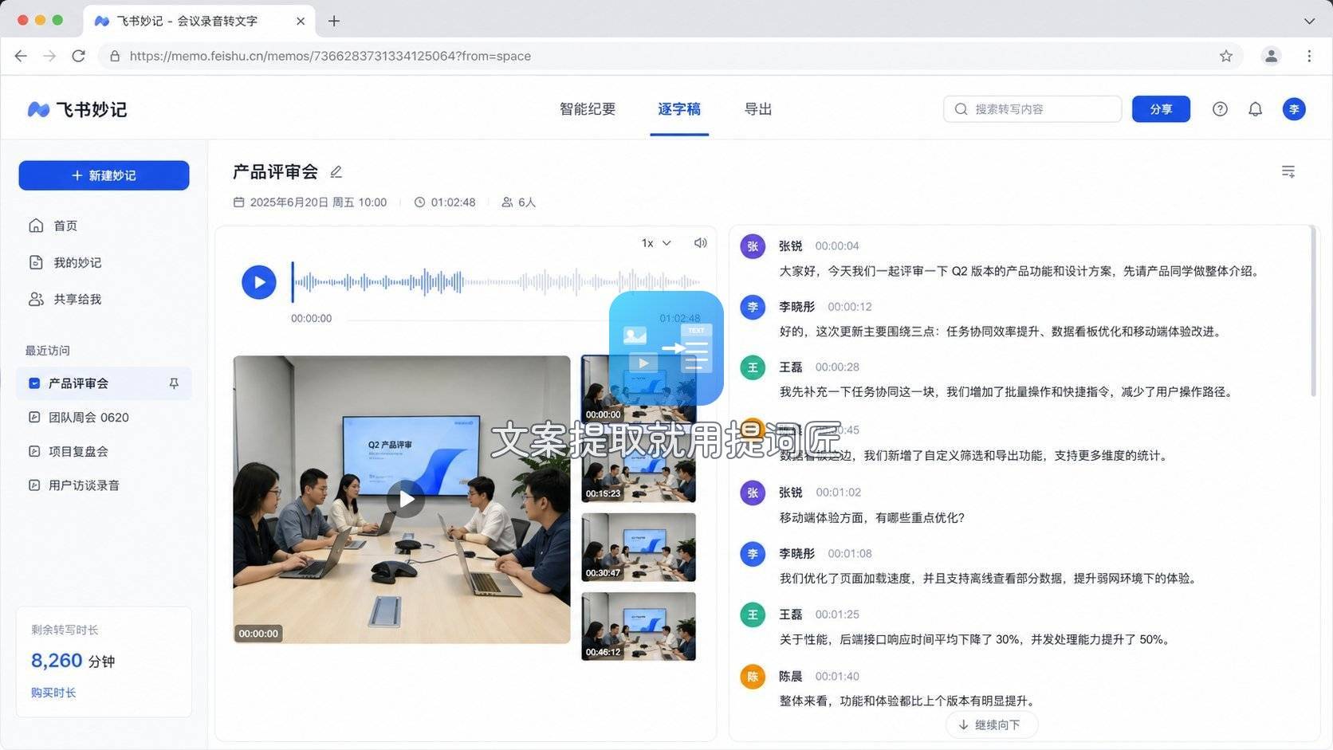Open the 导出 tab
The image size is (1333, 750).
[758, 109]
